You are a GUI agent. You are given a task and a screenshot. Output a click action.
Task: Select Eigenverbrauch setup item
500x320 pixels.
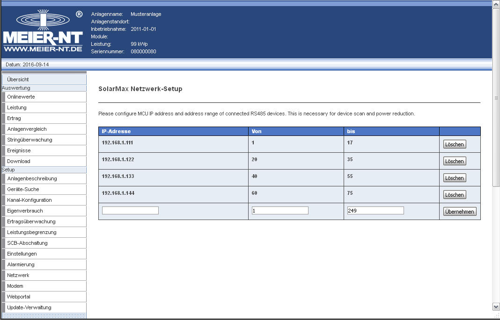point(44,211)
